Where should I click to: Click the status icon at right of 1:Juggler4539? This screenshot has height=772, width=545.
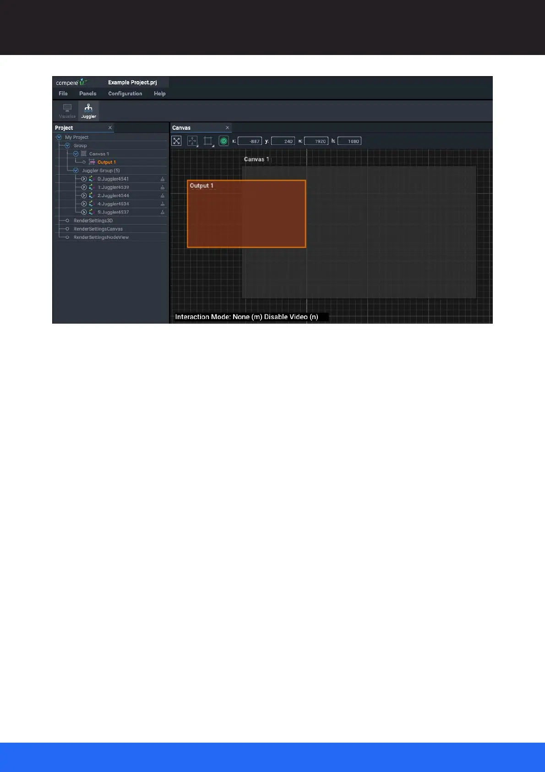[x=163, y=187]
